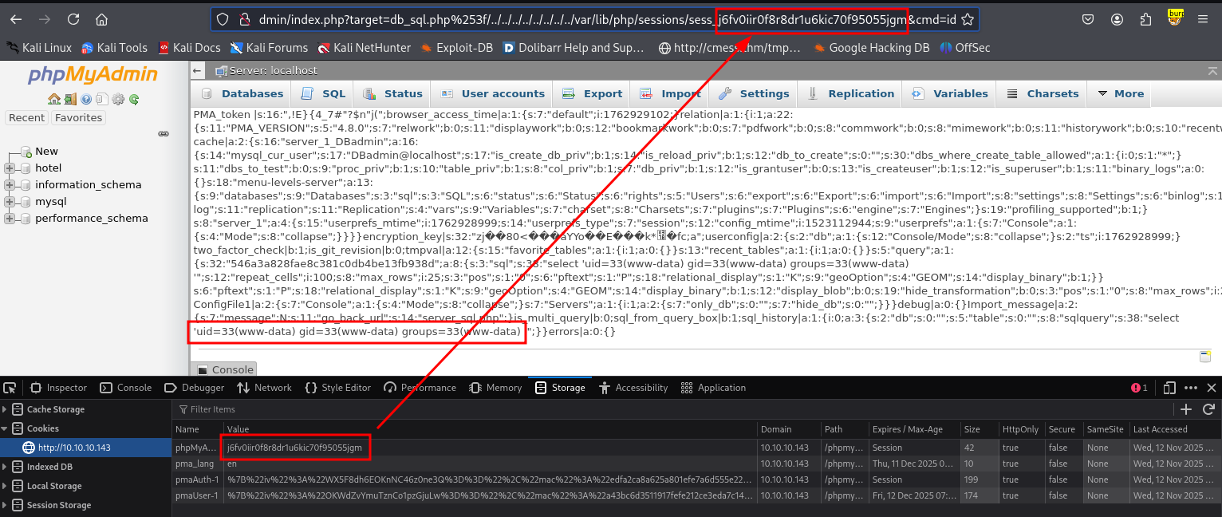Click the phpMyAdmin log out door icon
This screenshot has width=1222, height=517.
pyautogui.click(x=70, y=100)
